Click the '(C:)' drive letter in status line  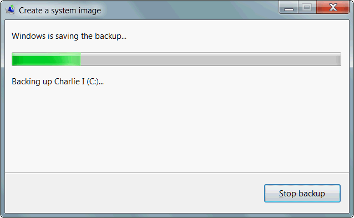(93, 82)
